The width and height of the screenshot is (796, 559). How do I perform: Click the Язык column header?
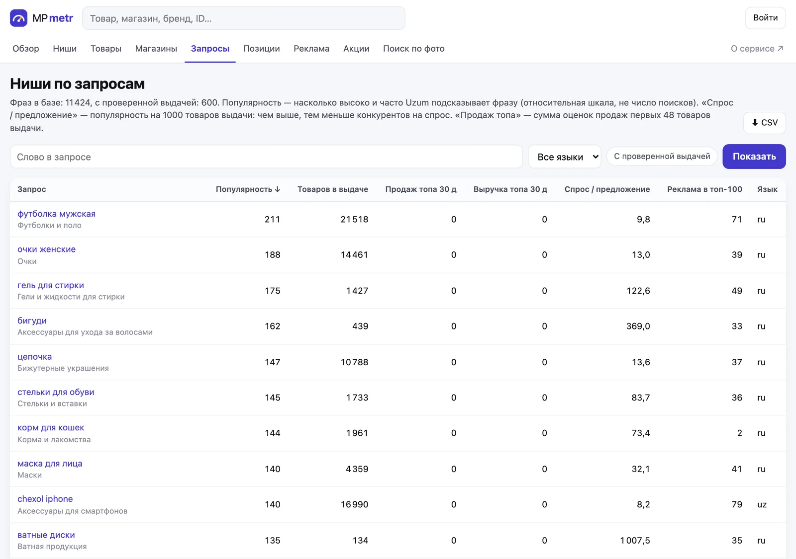(x=767, y=189)
